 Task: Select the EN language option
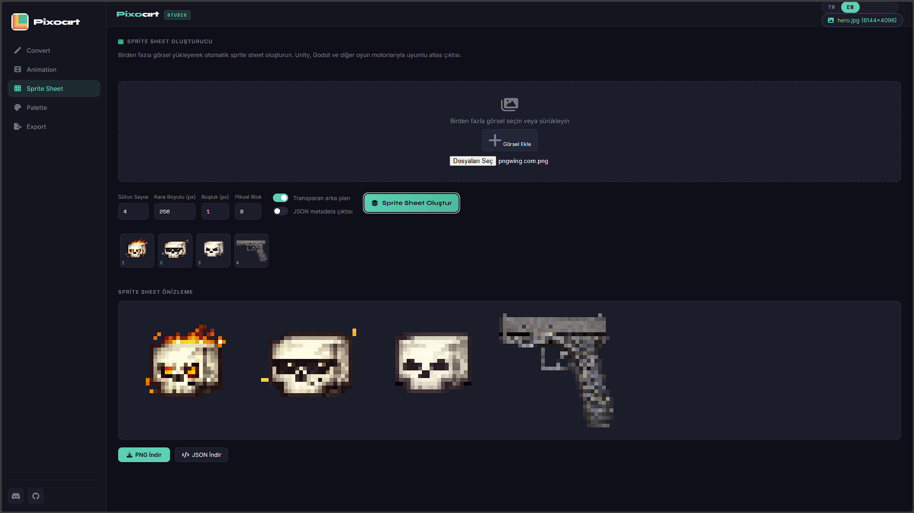coord(850,7)
